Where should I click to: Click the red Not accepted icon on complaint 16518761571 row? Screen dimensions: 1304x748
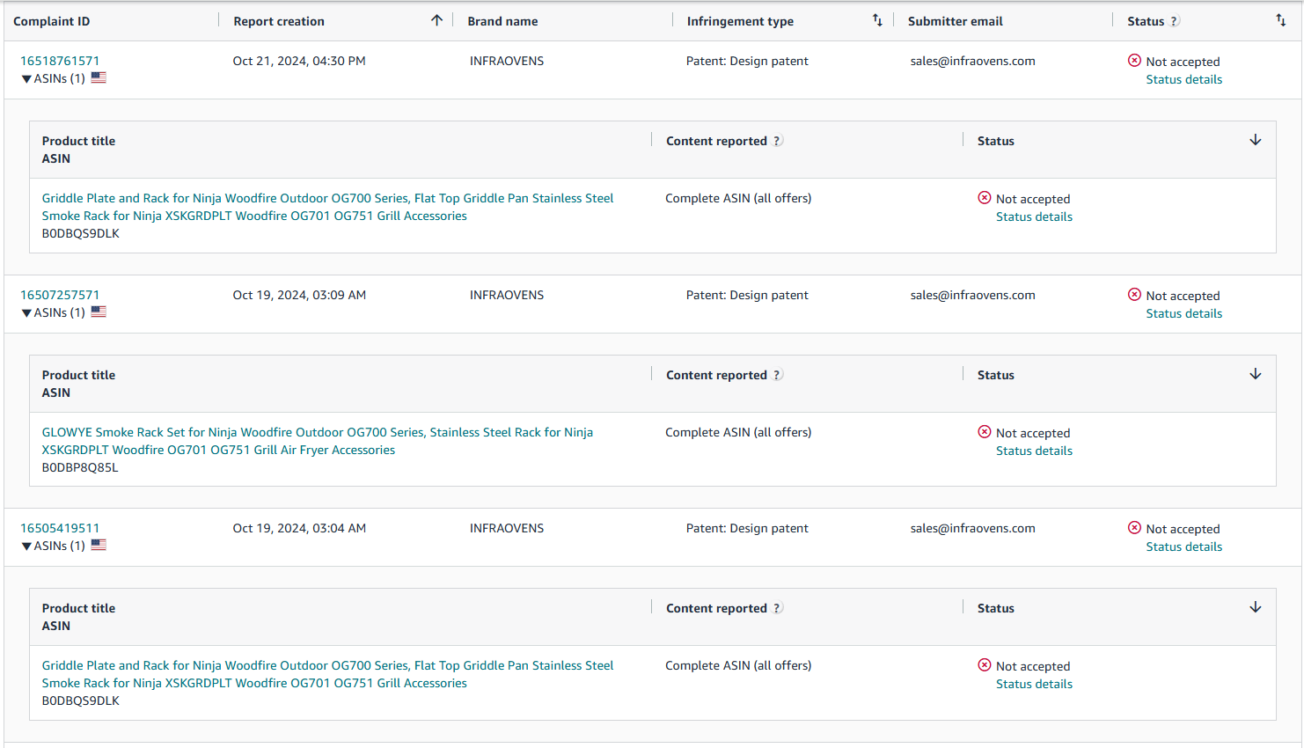pyautogui.click(x=1134, y=61)
